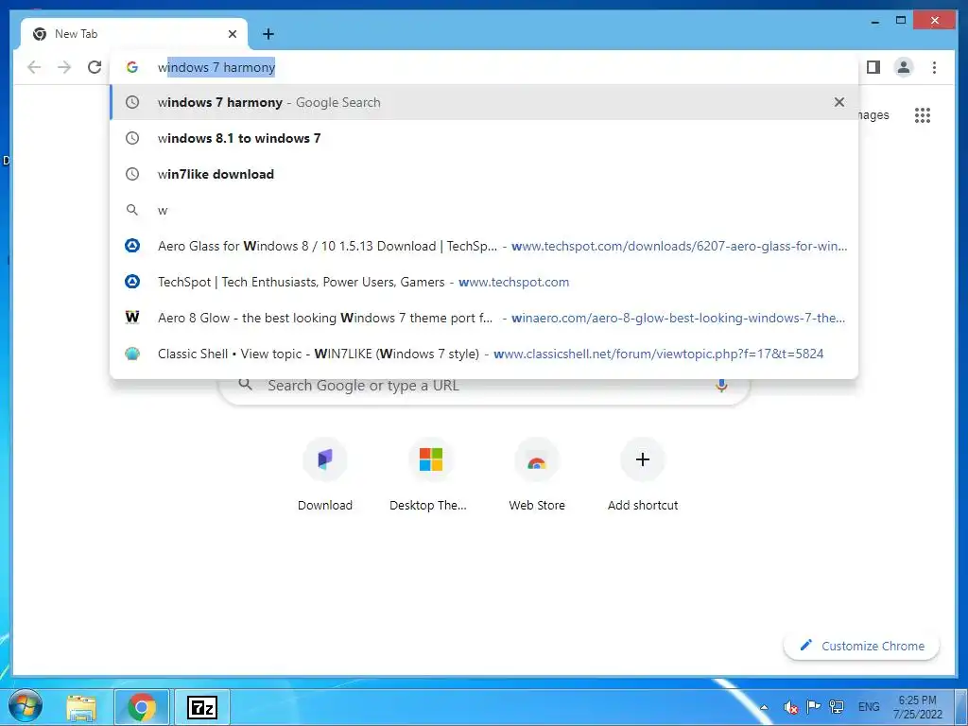The width and height of the screenshot is (968, 726).
Task: Open the Windows Start orb
Action: 26,706
